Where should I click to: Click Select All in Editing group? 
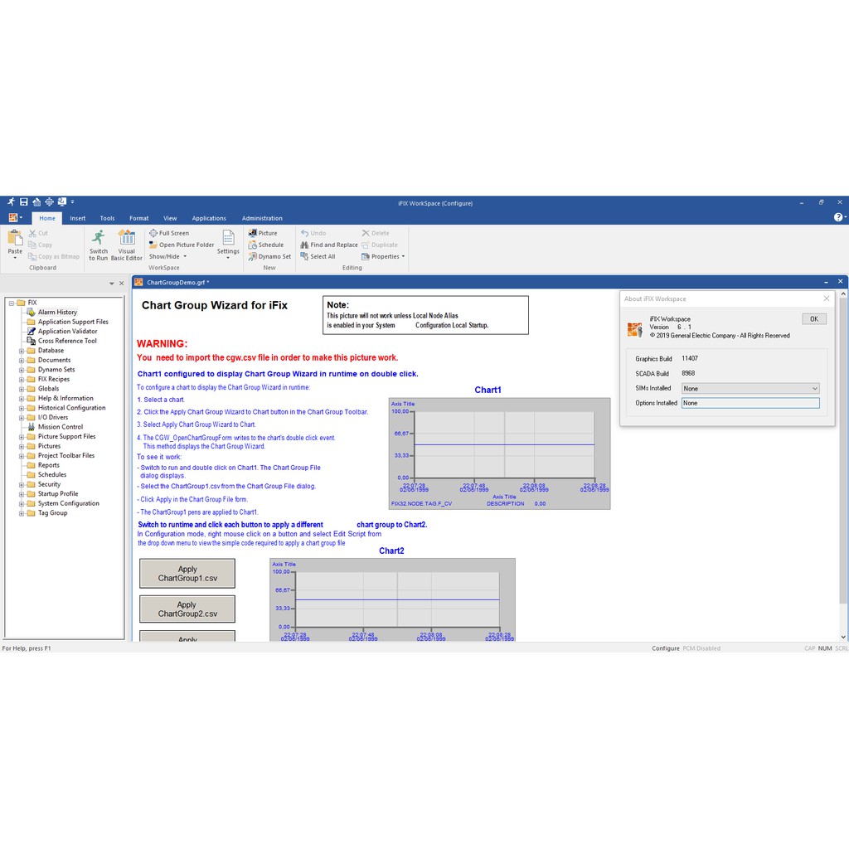pos(318,257)
